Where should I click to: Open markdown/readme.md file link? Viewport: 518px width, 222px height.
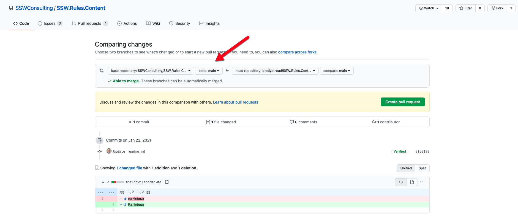pos(143,182)
